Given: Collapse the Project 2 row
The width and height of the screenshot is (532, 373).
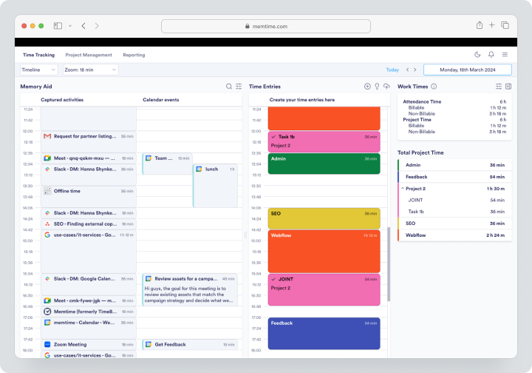Looking at the screenshot, I should coord(403,188).
